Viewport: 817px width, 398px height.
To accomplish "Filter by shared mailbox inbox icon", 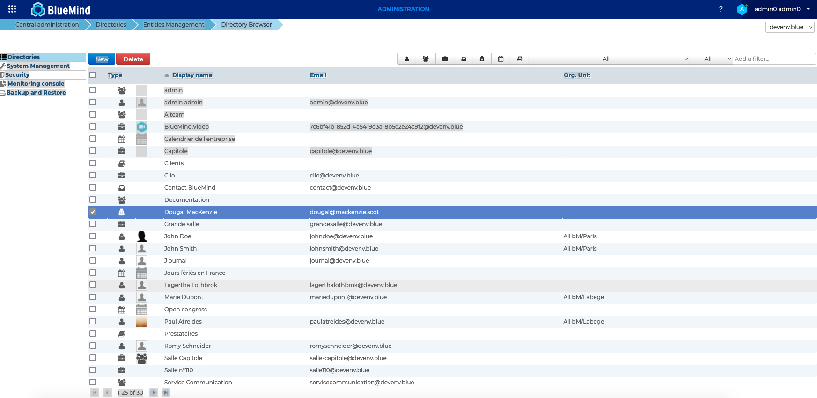I will click(464, 59).
